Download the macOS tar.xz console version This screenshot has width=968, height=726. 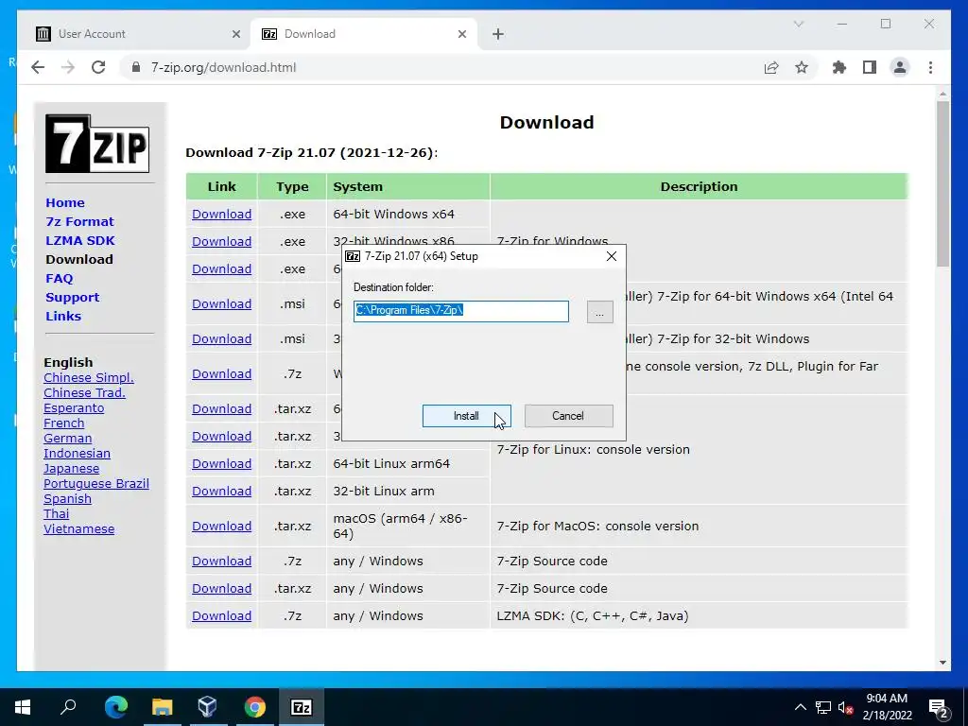coord(221,526)
